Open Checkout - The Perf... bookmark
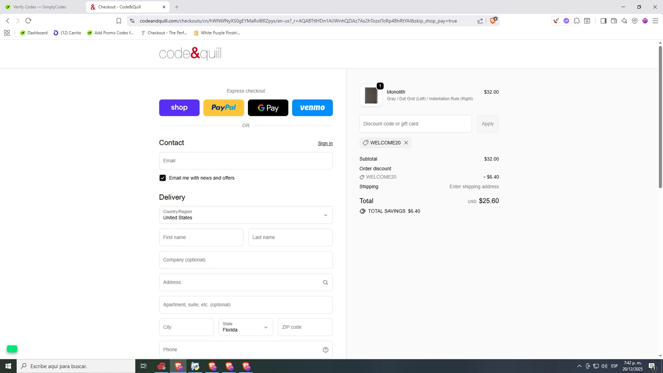Screen dimensions: 663x373 tap(164, 33)
